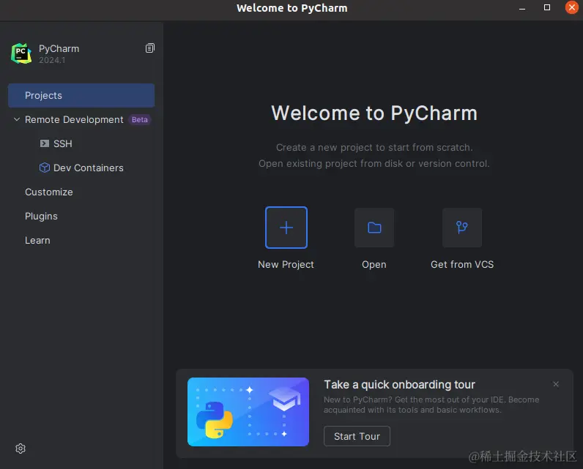
Task: Close the Welcome to PyCharm window
Action: (x=572, y=7)
